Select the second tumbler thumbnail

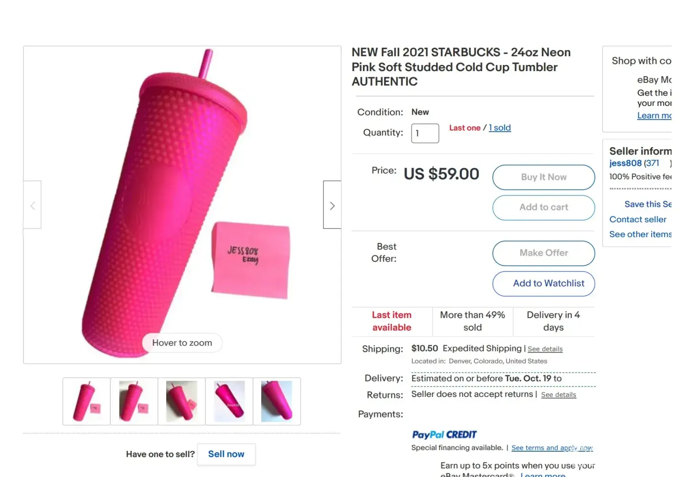(x=134, y=401)
